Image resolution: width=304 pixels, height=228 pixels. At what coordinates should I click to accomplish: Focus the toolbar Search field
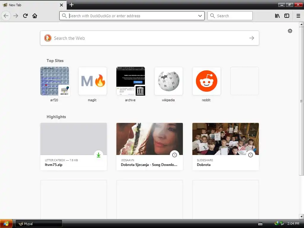[x=230, y=16]
